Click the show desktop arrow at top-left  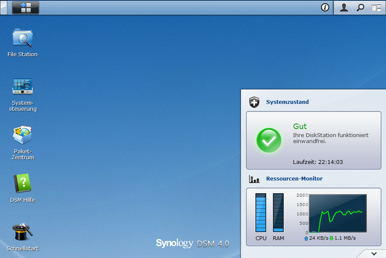3,8
